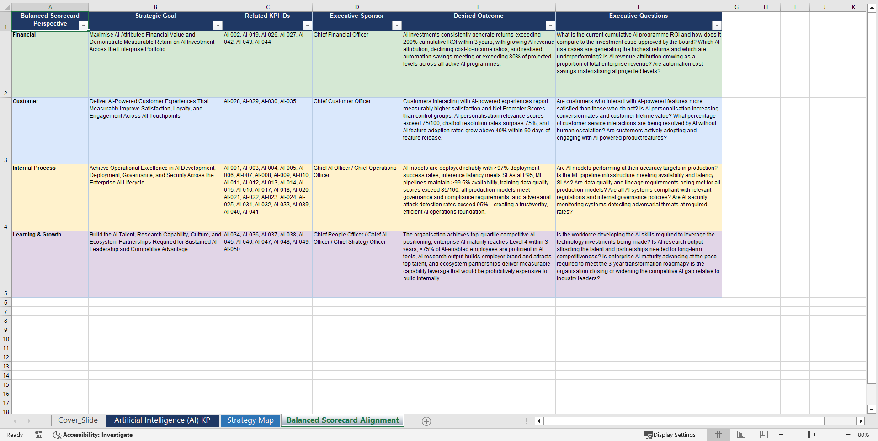
Task: Click the Ready status indicator
Action: (15, 435)
